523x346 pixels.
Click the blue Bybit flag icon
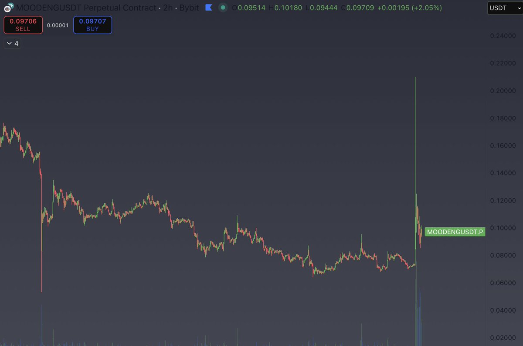coord(208,7)
